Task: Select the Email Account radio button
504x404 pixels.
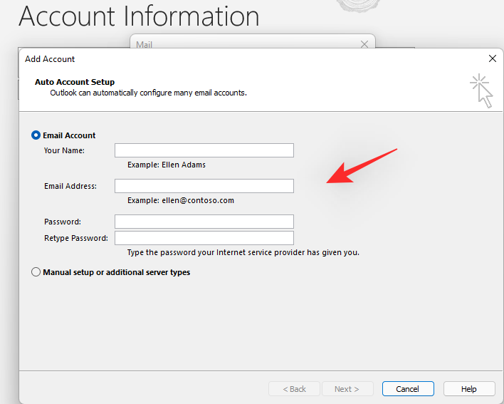Action: [x=36, y=135]
